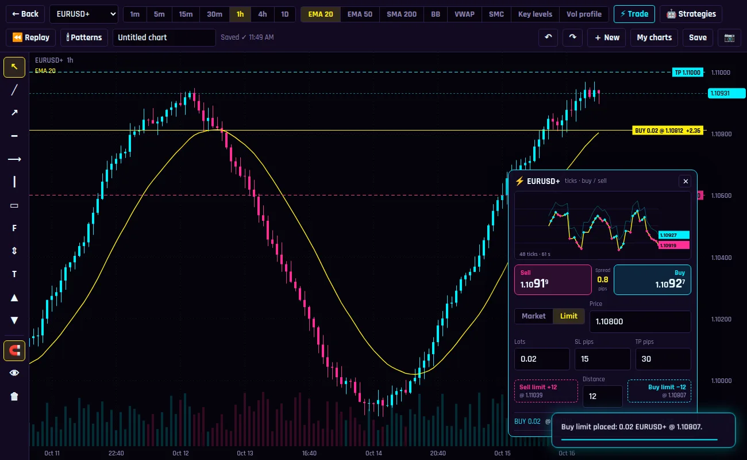This screenshot has width=747, height=460.
Task: Click the Lots input field
Action: (x=542, y=359)
